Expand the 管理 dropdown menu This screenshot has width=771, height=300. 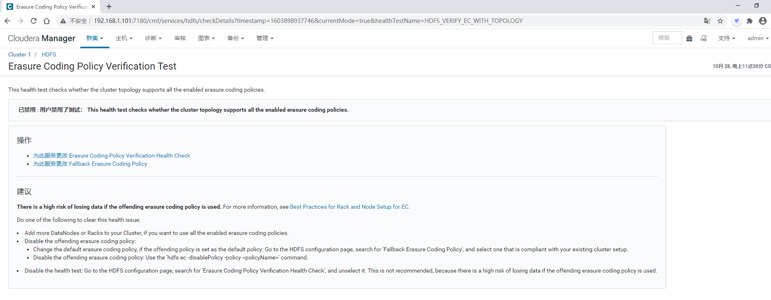(265, 38)
